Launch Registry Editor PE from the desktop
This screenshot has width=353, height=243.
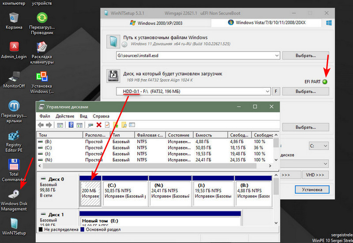coord(14,141)
